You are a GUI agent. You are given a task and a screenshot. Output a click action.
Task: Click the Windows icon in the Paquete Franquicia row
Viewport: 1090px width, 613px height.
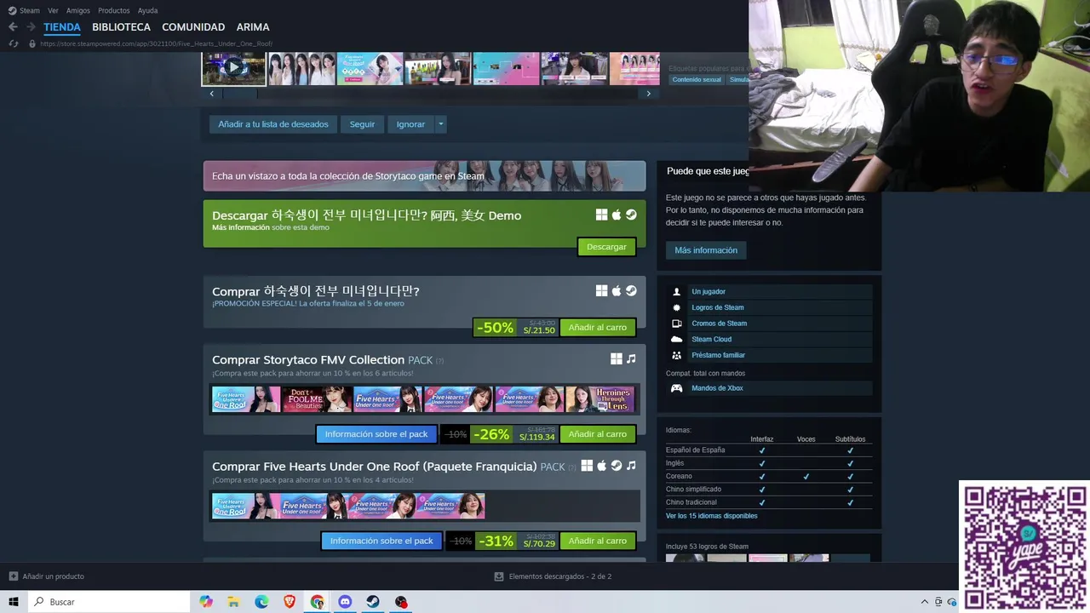pyautogui.click(x=587, y=466)
